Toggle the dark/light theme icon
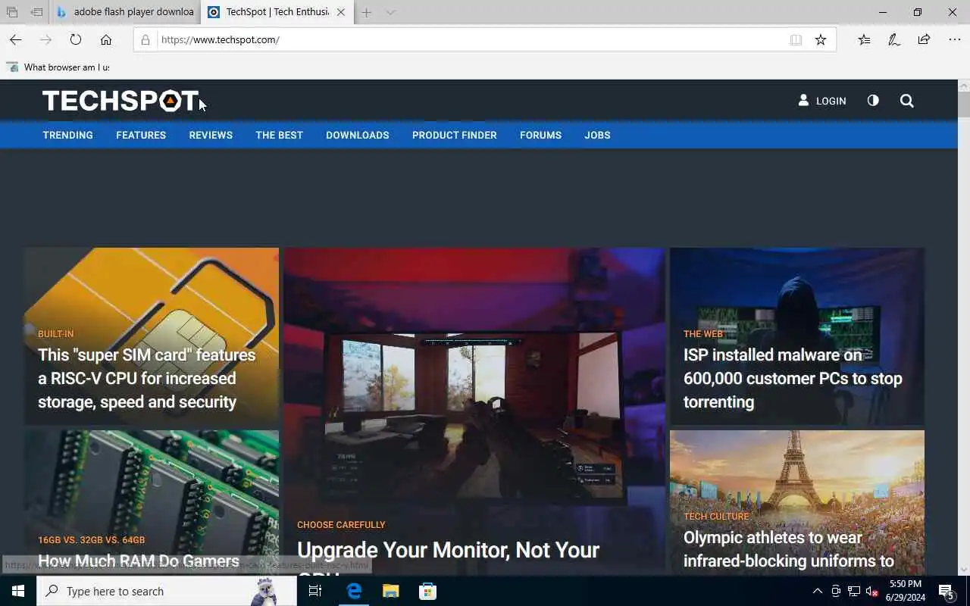This screenshot has width=970, height=606. click(873, 100)
